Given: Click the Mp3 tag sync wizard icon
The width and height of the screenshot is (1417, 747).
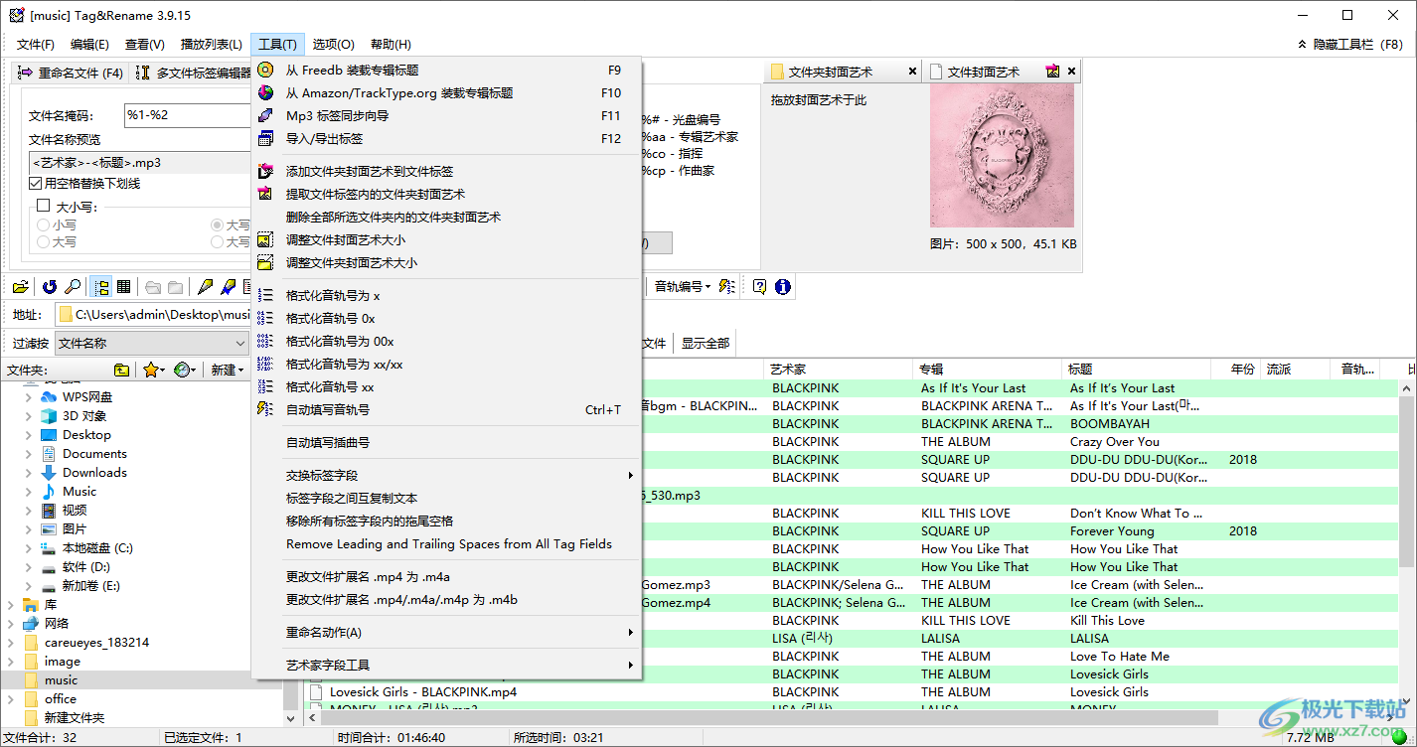Looking at the screenshot, I should pyautogui.click(x=265, y=115).
